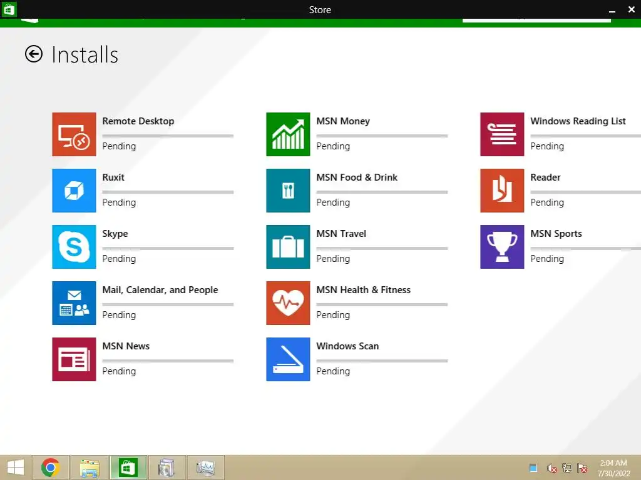Viewport: 641px width, 480px height.
Task: Open the performance monitor taskbar icon
Action: pyautogui.click(x=205, y=467)
